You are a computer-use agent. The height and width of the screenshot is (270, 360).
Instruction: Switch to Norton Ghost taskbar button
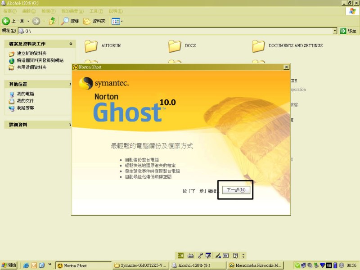point(83,265)
